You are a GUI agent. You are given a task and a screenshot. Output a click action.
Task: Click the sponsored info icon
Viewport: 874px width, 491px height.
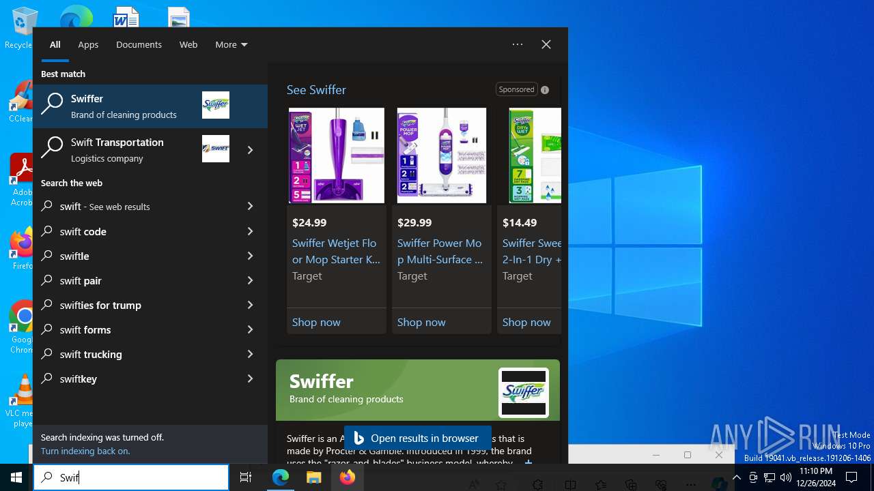(x=545, y=90)
